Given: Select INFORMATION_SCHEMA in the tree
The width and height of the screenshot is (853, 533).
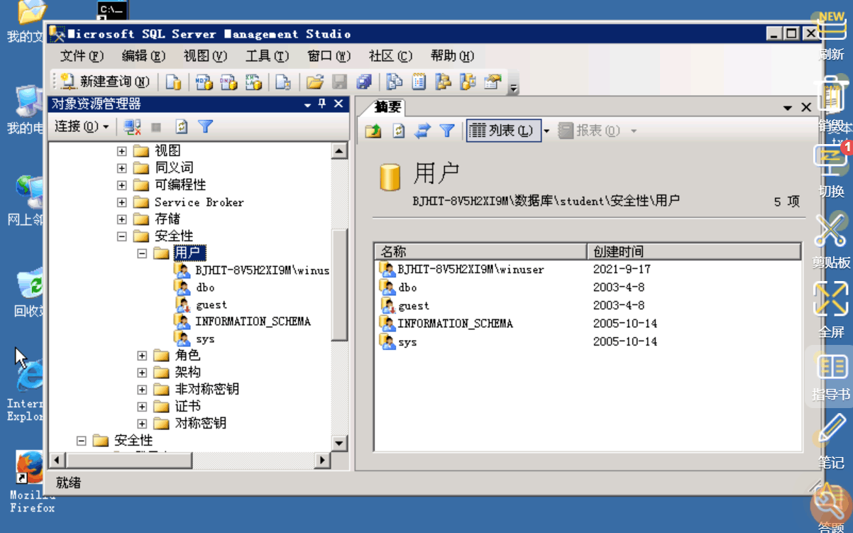Looking at the screenshot, I should [253, 322].
